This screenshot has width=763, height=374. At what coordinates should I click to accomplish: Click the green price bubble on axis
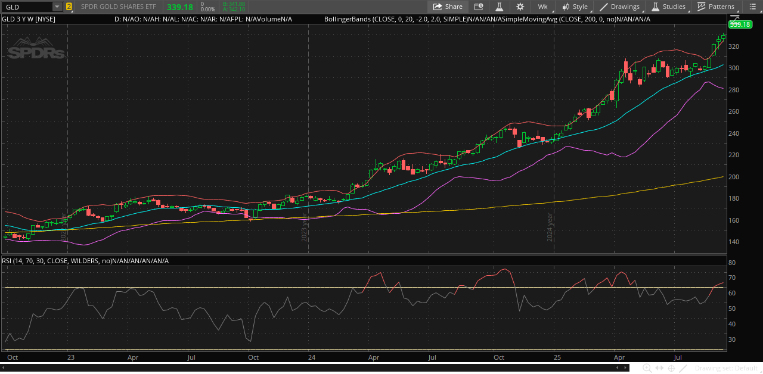click(740, 24)
